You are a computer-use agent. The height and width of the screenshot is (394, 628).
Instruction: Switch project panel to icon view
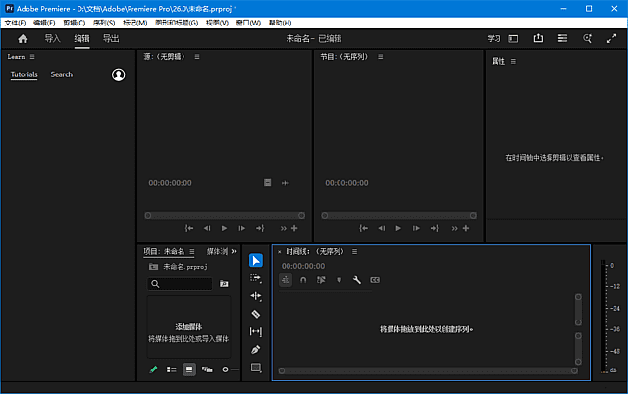pyautogui.click(x=189, y=369)
